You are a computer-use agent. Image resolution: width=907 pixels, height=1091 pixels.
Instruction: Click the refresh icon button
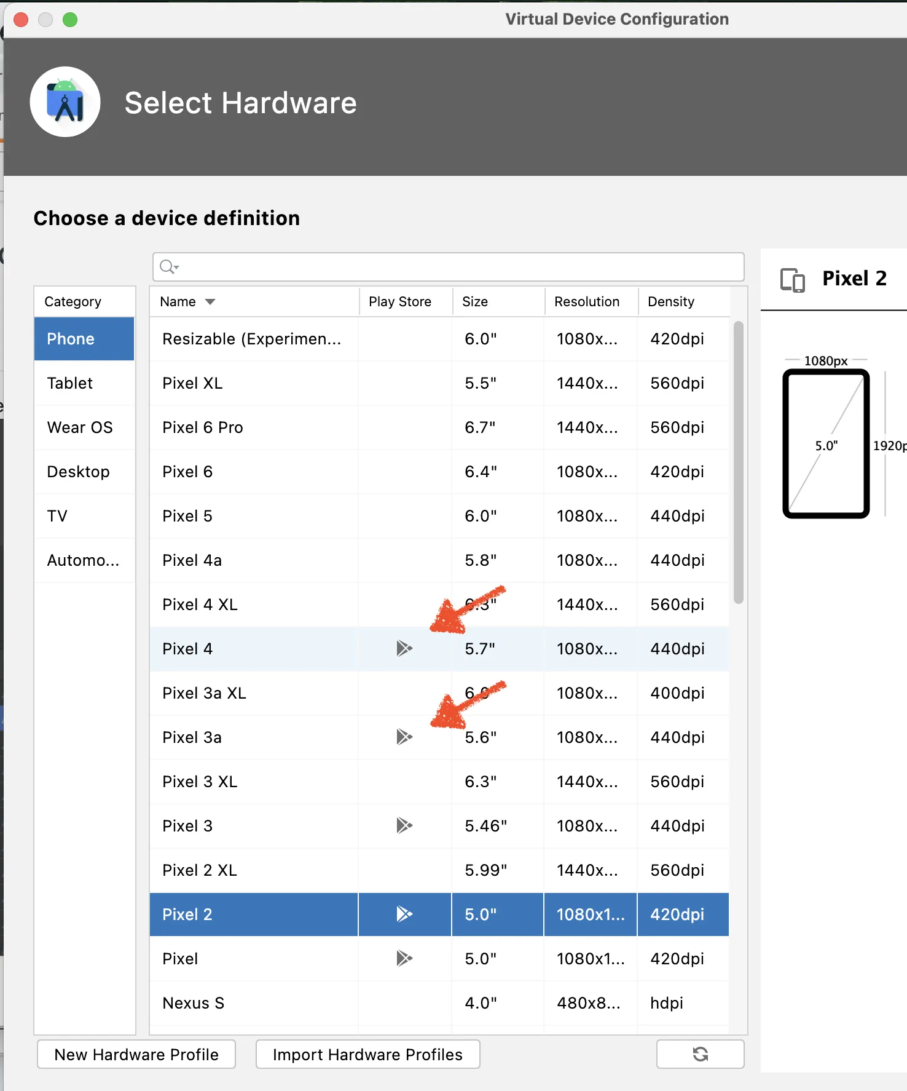(x=701, y=1054)
